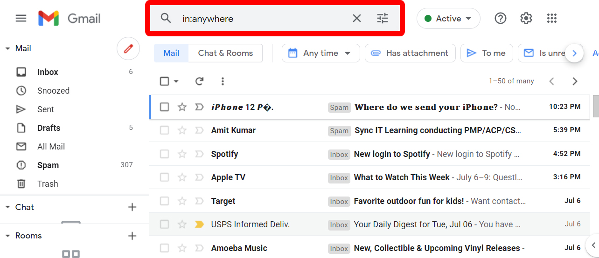Screen dimensions: 599x258
Task: Show search options sliders icon
Action: pos(383,18)
